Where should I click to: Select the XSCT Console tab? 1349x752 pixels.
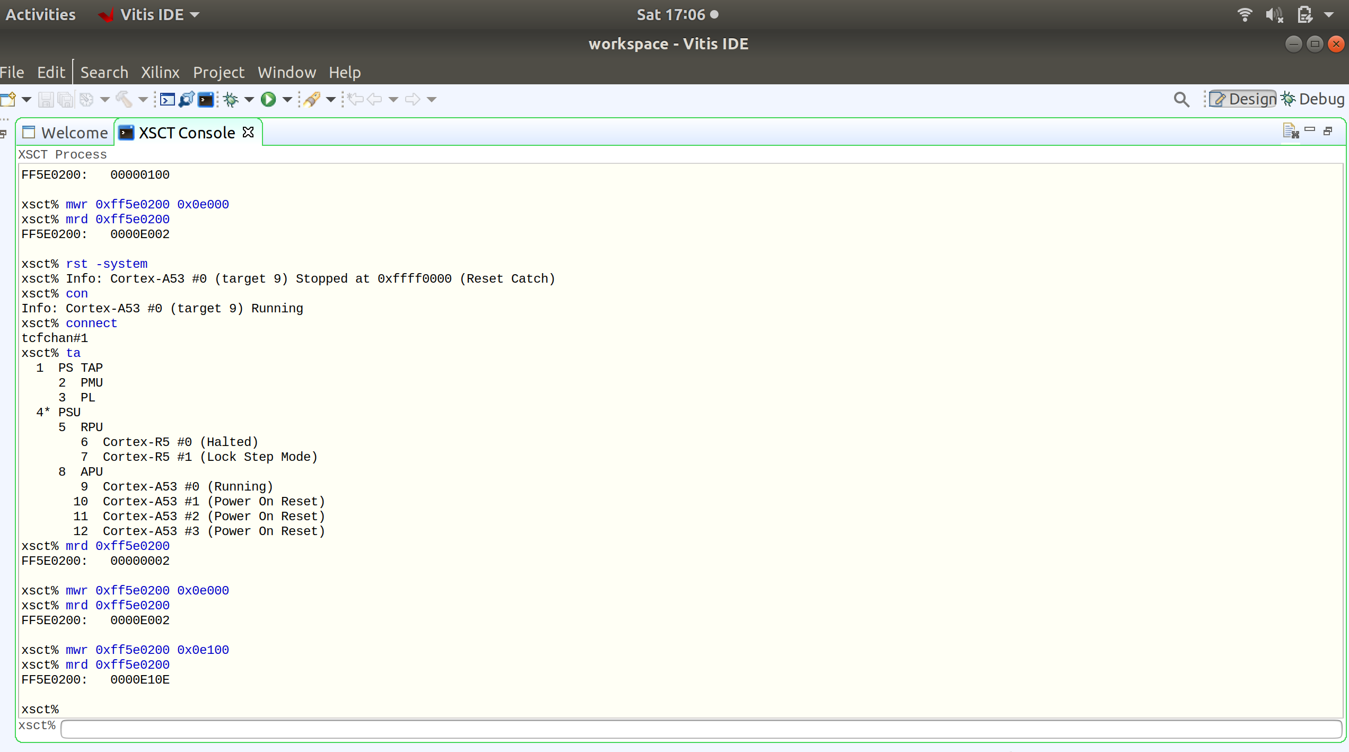click(x=186, y=132)
